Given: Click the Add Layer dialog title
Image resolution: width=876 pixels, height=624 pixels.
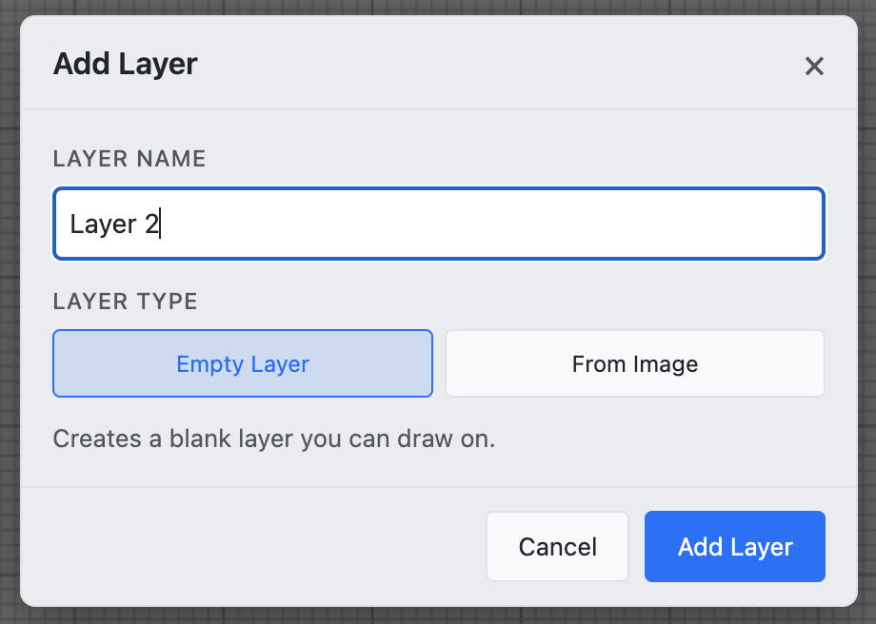Looking at the screenshot, I should (x=125, y=64).
